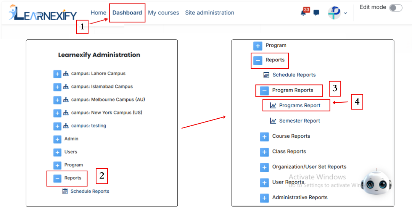Open the user profile avatar

[x=334, y=13]
